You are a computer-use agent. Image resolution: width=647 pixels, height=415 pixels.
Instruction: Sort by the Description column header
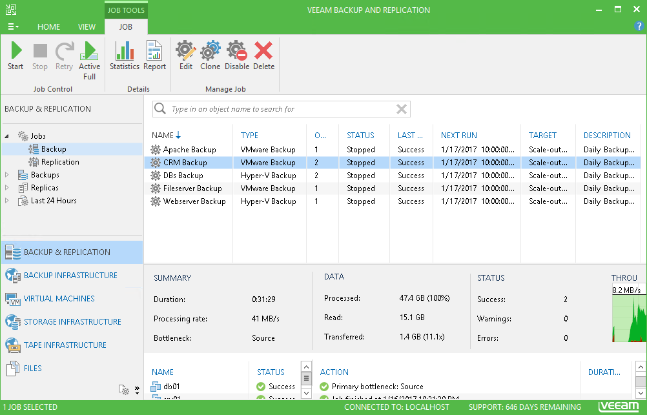click(607, 136)
